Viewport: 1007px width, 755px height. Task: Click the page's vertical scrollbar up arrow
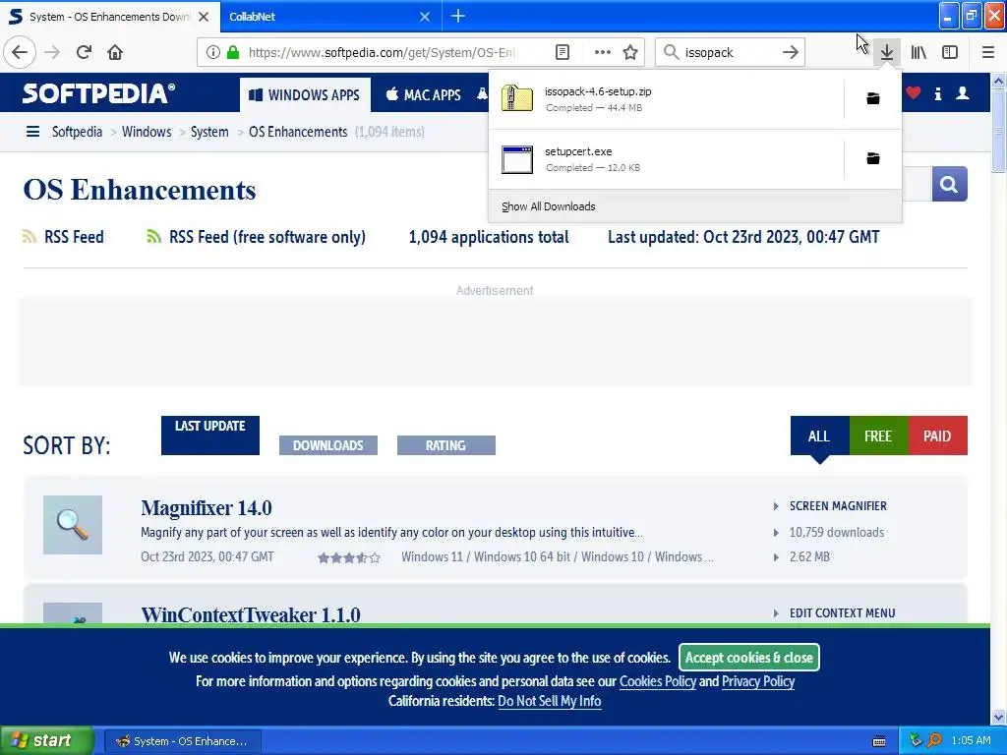tap(998, 81)
